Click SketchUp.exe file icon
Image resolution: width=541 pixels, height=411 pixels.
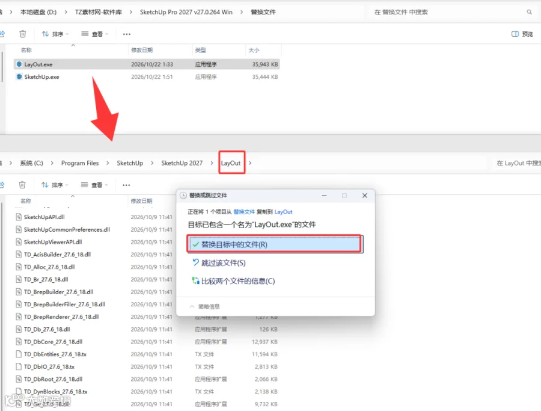[19, 76]
